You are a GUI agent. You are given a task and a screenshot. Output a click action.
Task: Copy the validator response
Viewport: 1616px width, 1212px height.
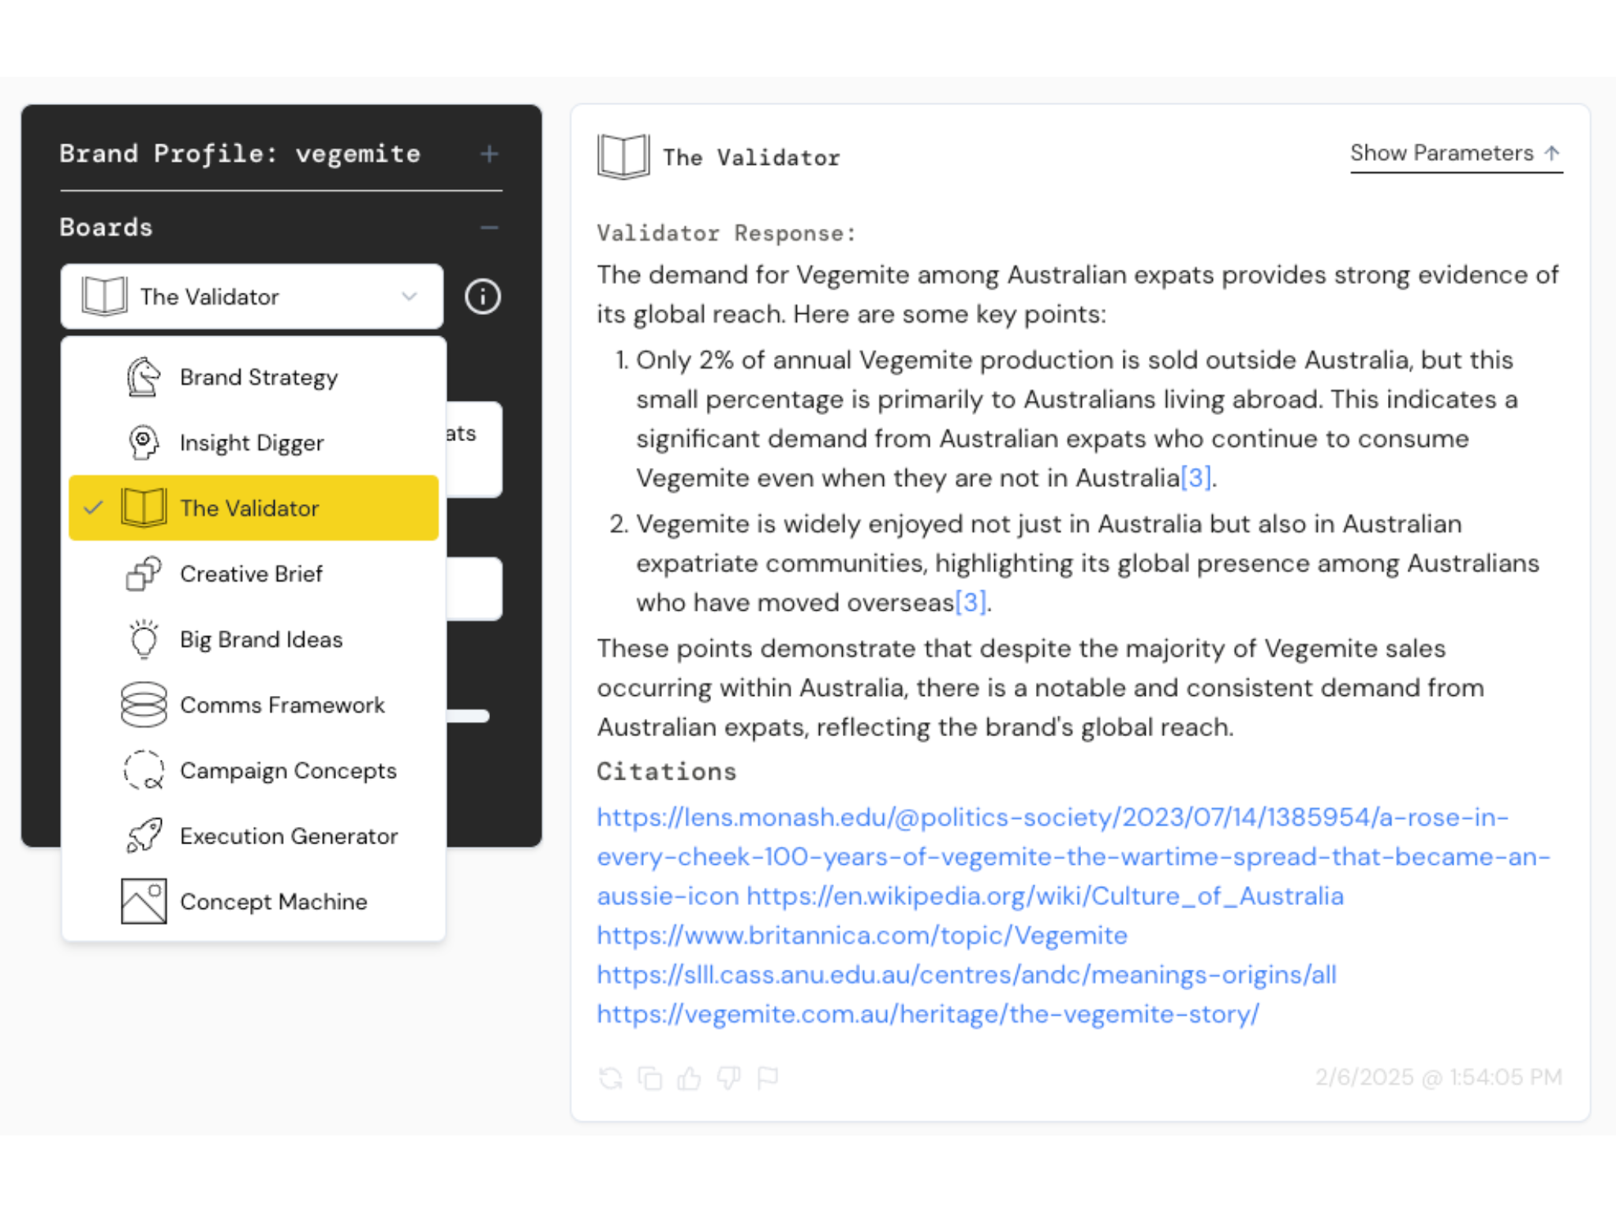(649, 1078)
